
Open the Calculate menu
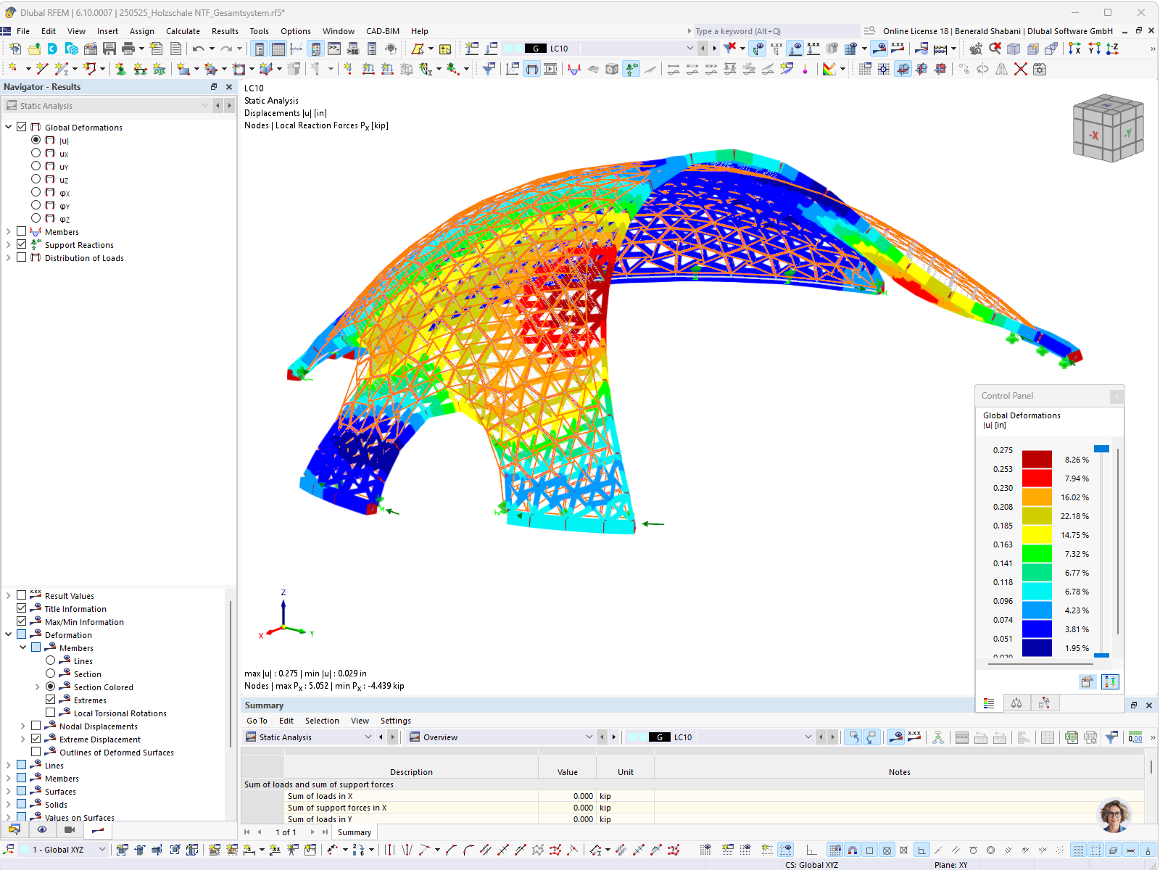click(x=183, y=30)
